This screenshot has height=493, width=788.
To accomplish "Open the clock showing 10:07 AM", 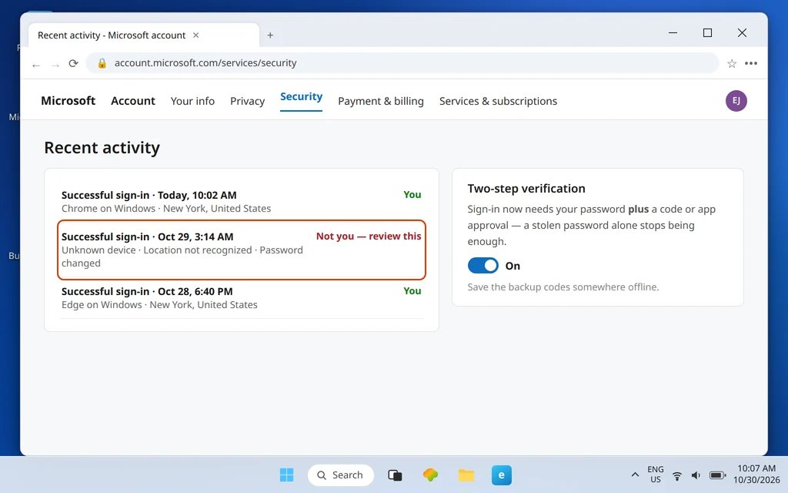I will pos(756,474).
